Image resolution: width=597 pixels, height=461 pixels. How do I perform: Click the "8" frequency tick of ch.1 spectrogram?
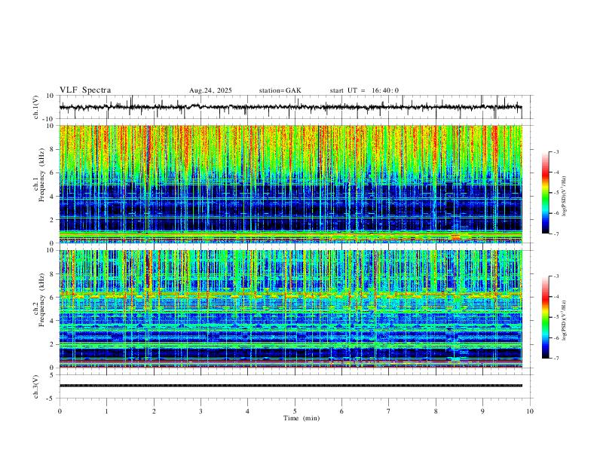[53, 149]
